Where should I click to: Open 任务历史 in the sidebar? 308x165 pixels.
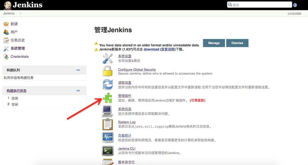[18, 40]
